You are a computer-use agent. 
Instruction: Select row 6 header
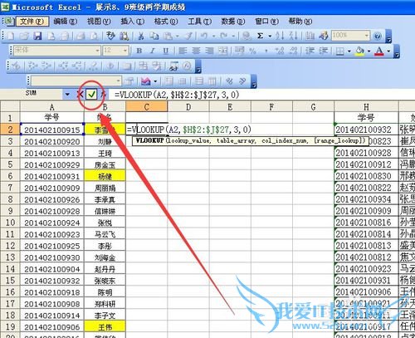pos(10,176)
